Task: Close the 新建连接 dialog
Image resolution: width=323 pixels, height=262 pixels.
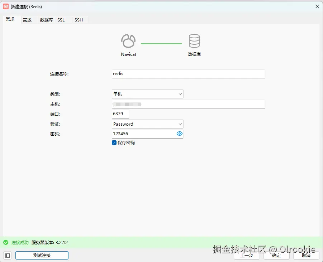Action: 317,6
